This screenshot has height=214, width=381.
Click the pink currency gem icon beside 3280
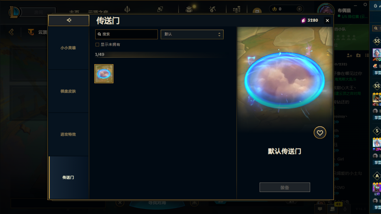(x=303, y=20)
